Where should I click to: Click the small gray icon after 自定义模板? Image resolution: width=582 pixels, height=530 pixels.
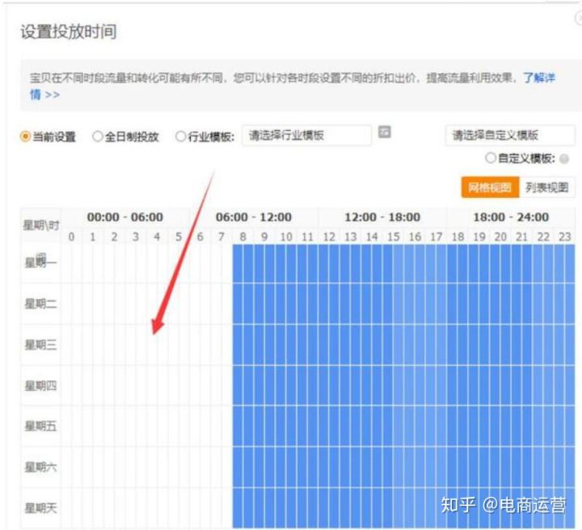click(564, 159)
